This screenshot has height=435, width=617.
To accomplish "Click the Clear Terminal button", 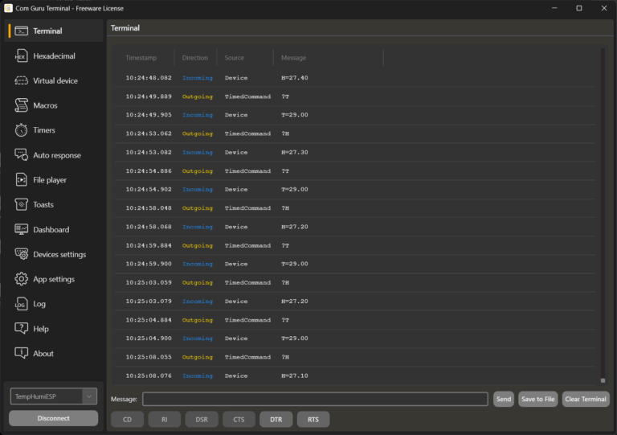I will pyautogui.click(x=585, y=399).
